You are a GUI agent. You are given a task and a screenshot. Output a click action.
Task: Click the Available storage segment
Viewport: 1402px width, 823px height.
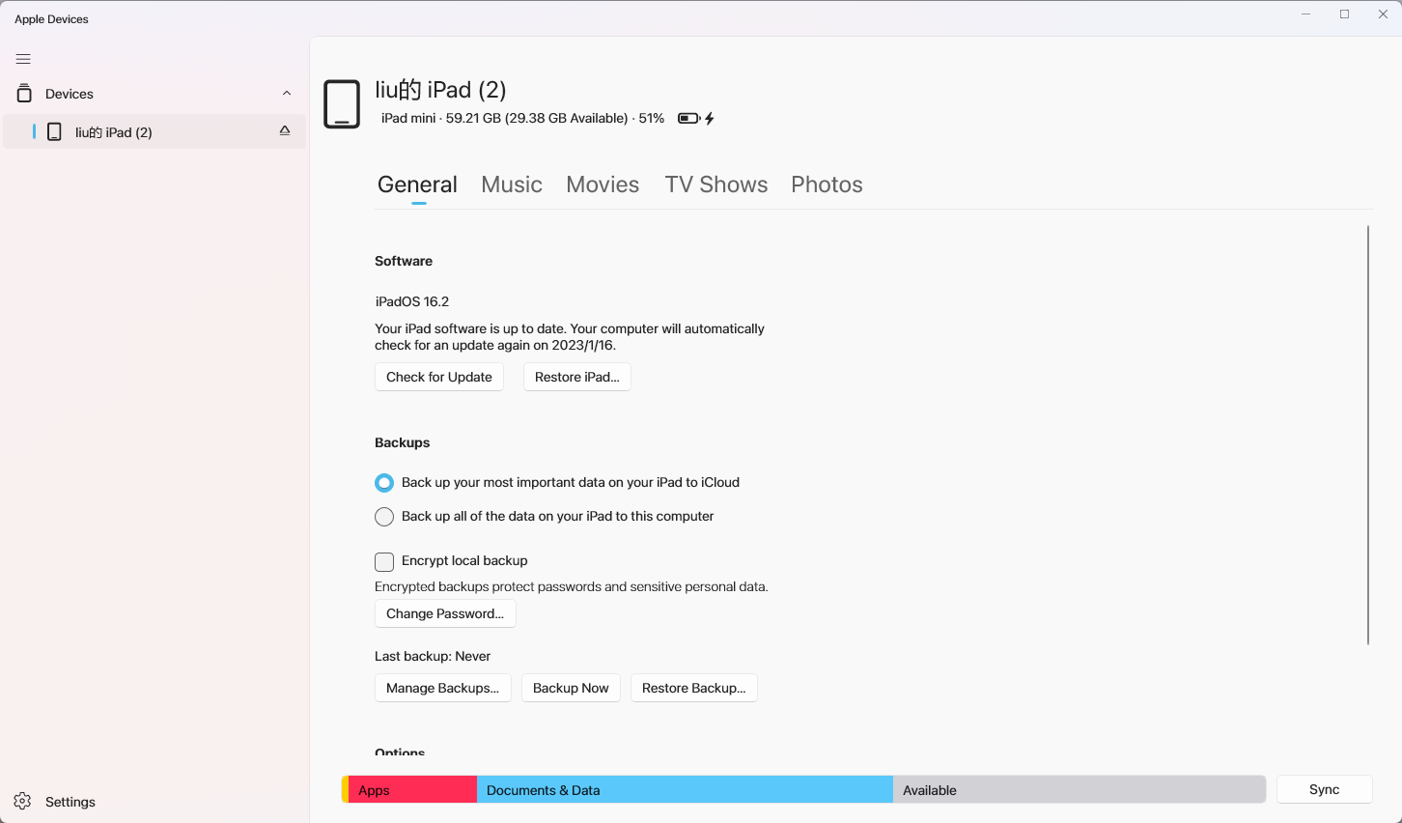[1080, 789]
